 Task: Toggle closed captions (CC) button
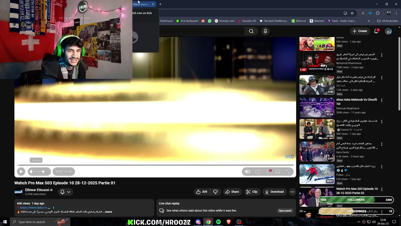[258, 171]
